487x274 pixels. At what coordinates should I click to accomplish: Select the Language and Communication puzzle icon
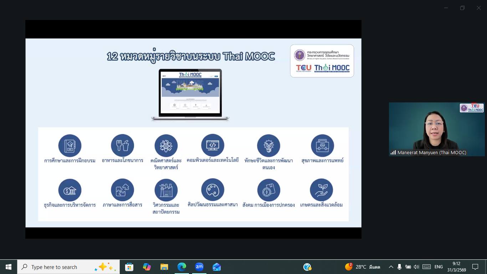tap(122, 190)
